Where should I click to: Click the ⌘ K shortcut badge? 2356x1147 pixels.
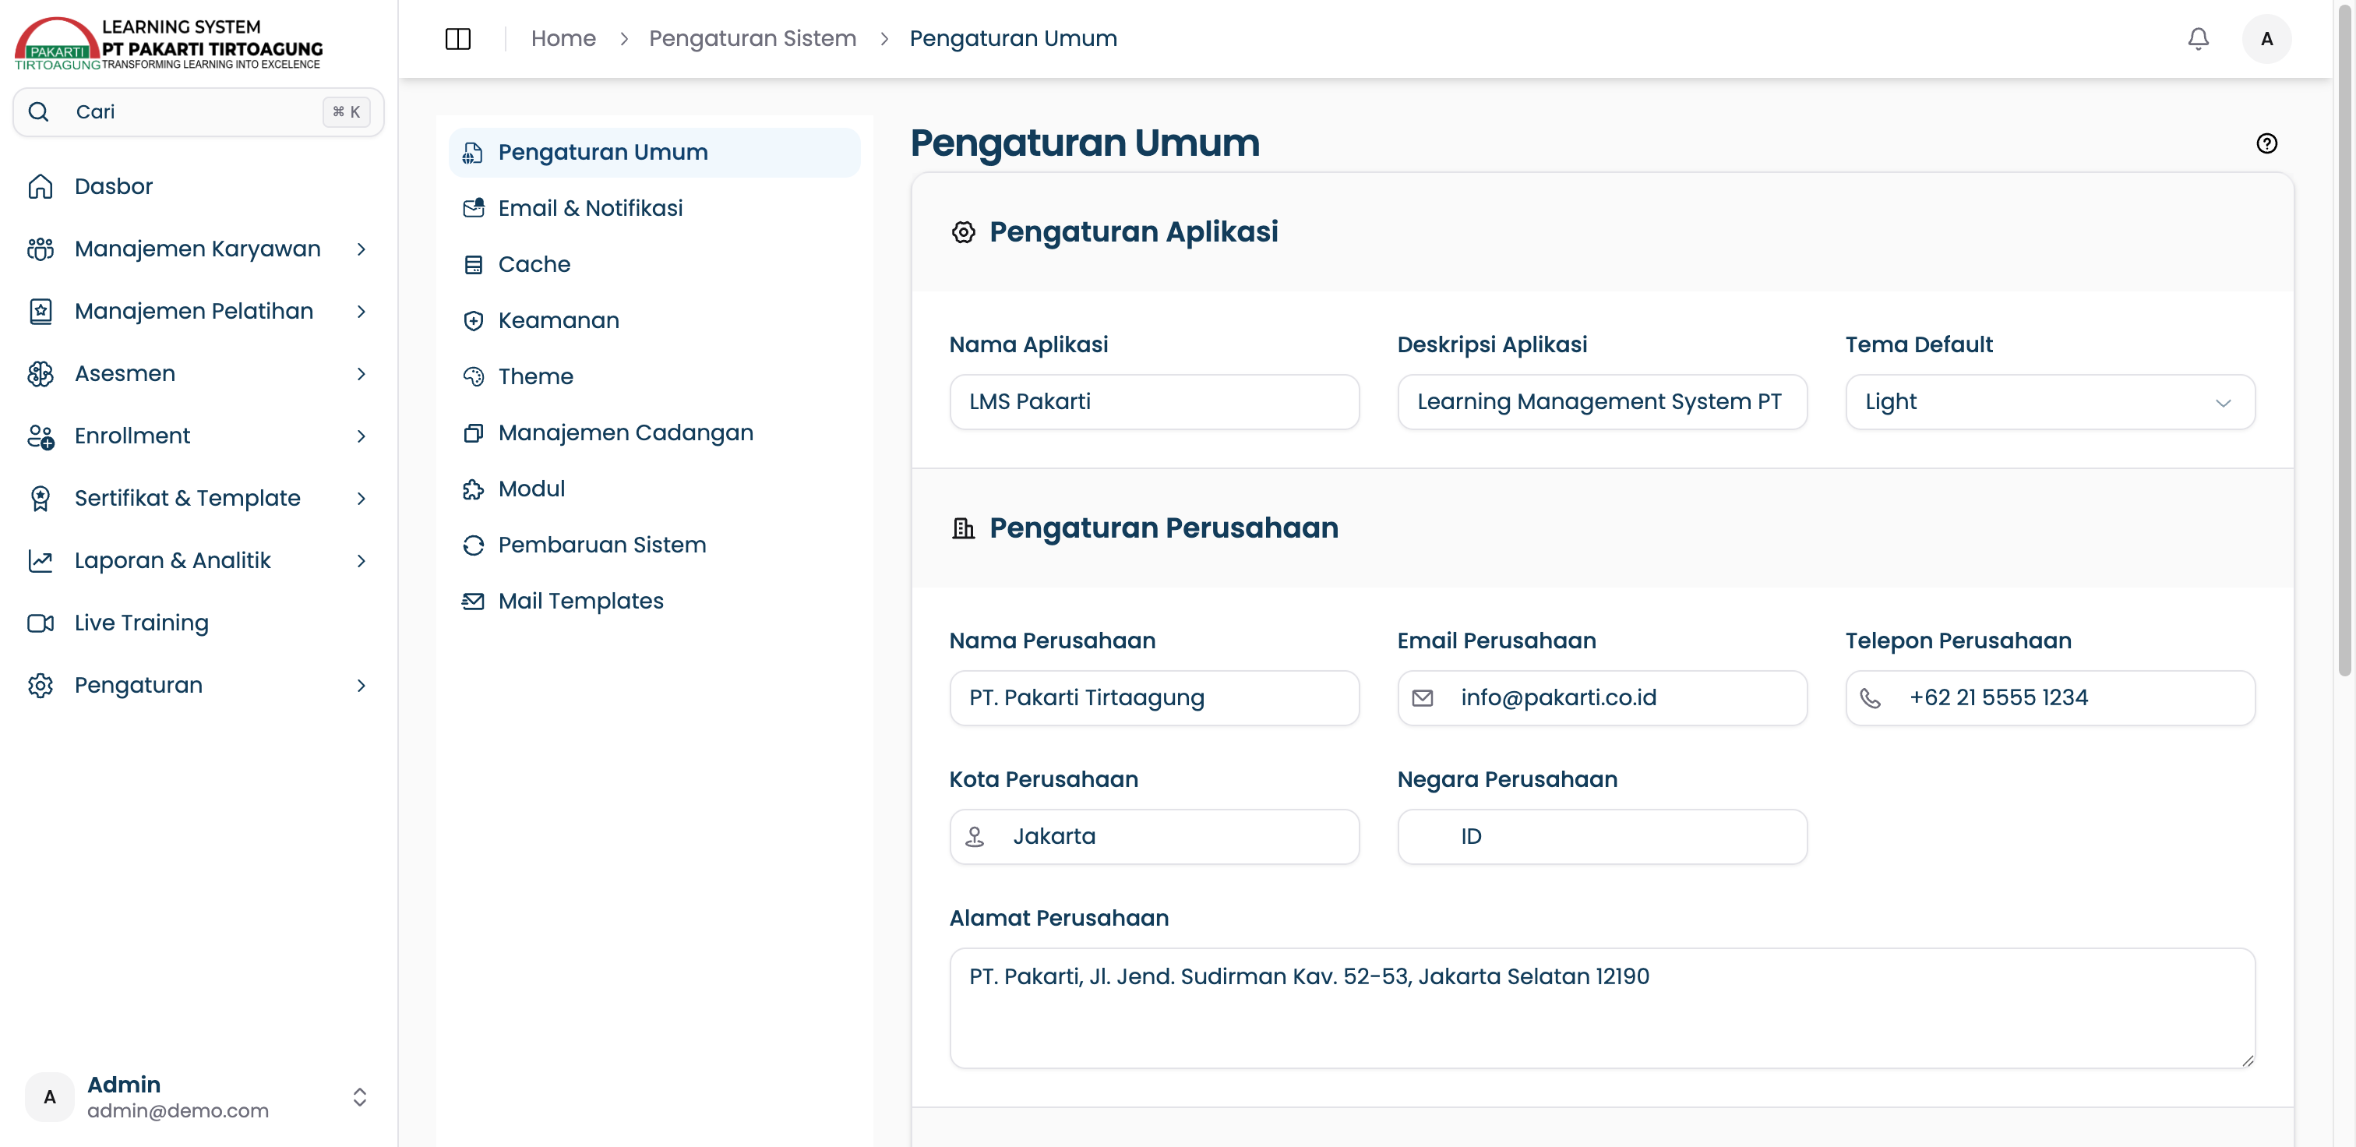coord(346,111)
